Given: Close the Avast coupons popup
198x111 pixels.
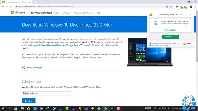Looking at the screenshot, I should click(191, 14).
